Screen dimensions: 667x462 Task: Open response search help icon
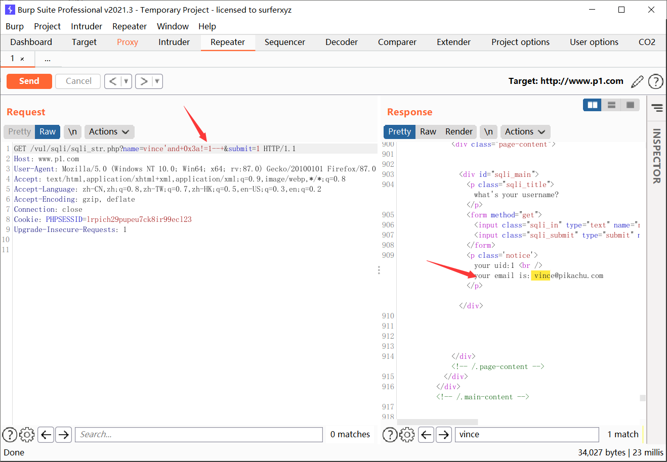coord(390,434)
